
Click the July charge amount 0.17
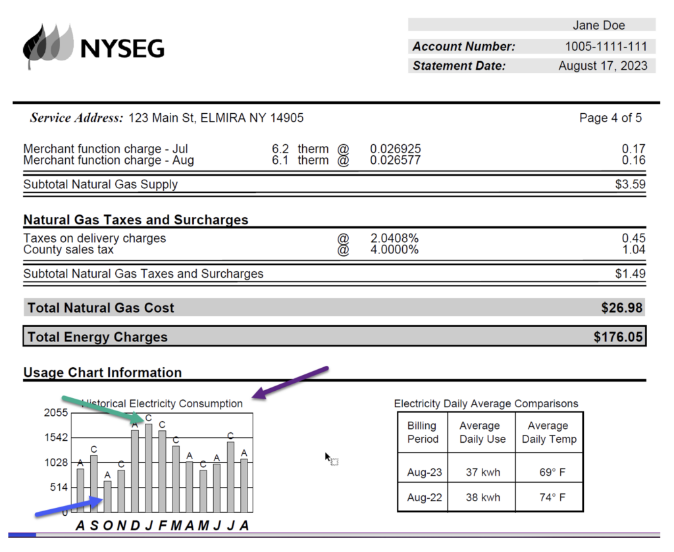tap(633, 149)
